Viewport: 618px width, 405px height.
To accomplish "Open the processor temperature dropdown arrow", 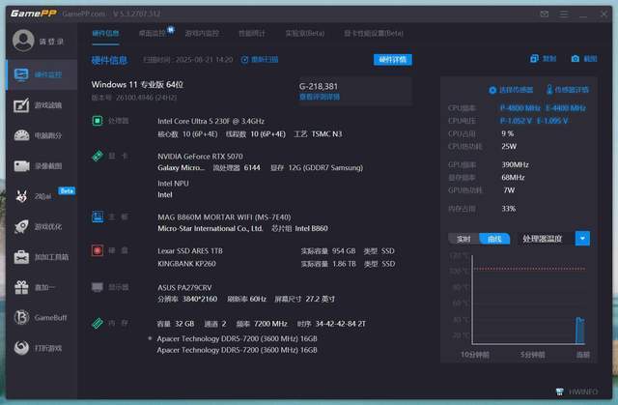I will (582, 239).
